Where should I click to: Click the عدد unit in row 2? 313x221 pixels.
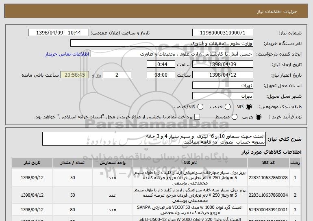(x=113, y=195)
